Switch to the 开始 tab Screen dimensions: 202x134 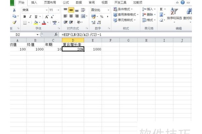pos(21,2)
